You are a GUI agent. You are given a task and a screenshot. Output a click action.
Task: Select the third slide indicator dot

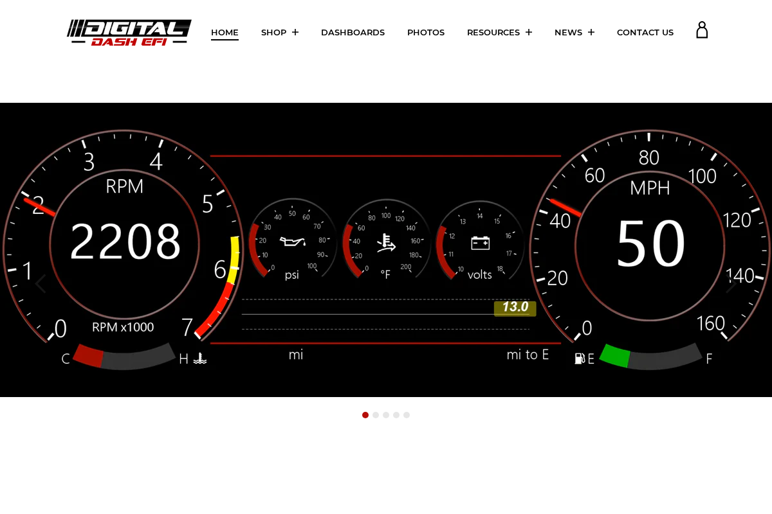point(386,415)
